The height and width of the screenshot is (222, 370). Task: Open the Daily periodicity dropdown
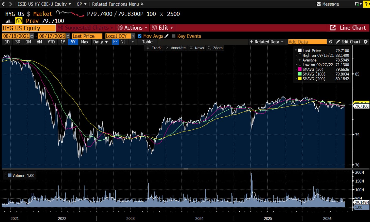(x=100, y=42)
